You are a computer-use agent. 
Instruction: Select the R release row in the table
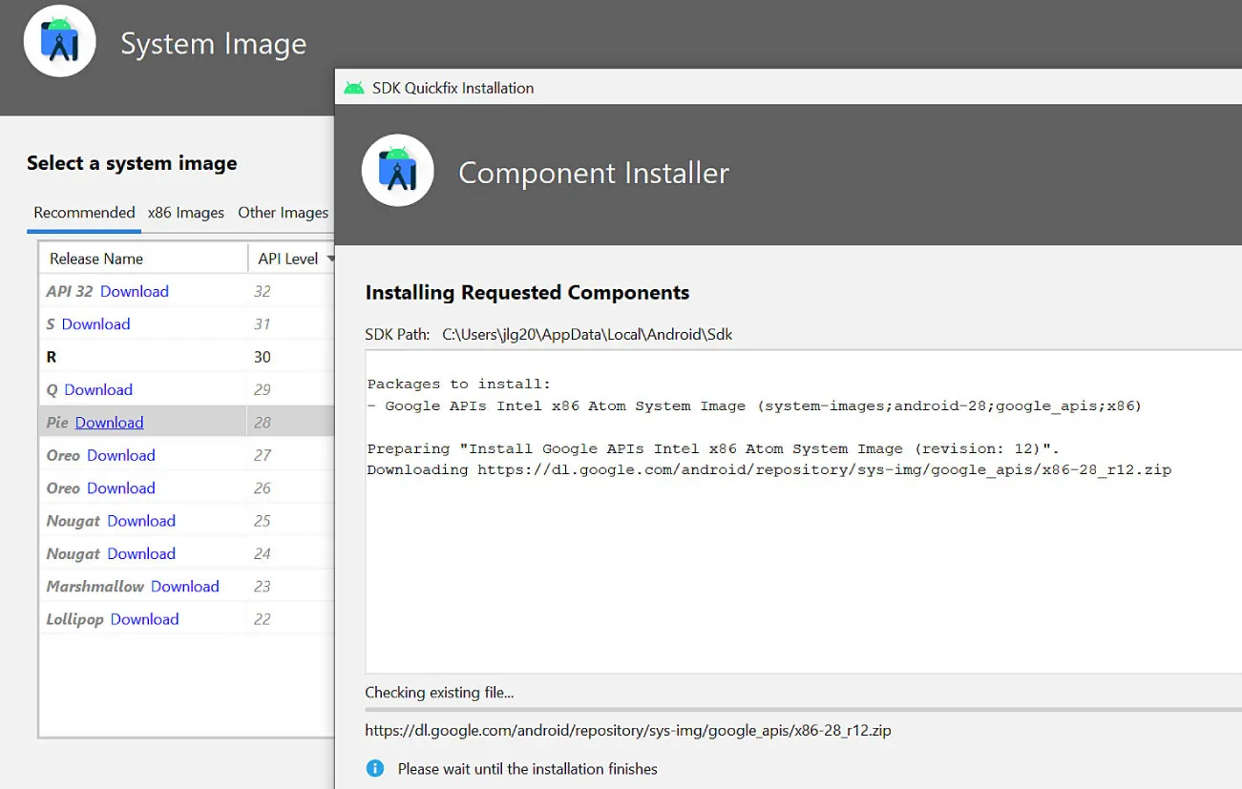click(143, 356)
